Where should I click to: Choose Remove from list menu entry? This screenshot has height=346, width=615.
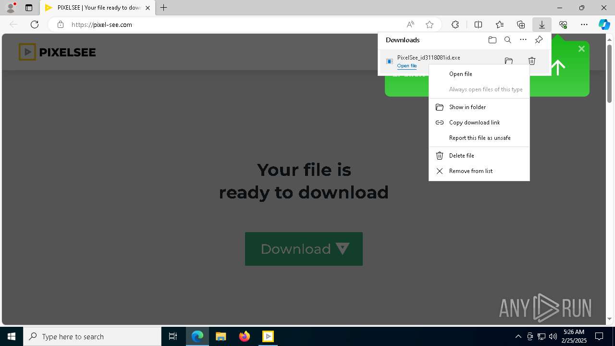(479, 171)
